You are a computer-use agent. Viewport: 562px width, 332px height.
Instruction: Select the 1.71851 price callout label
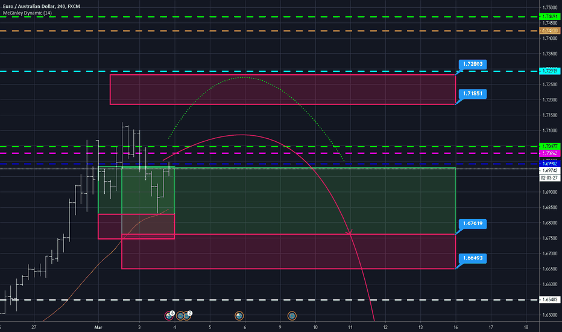475,94
